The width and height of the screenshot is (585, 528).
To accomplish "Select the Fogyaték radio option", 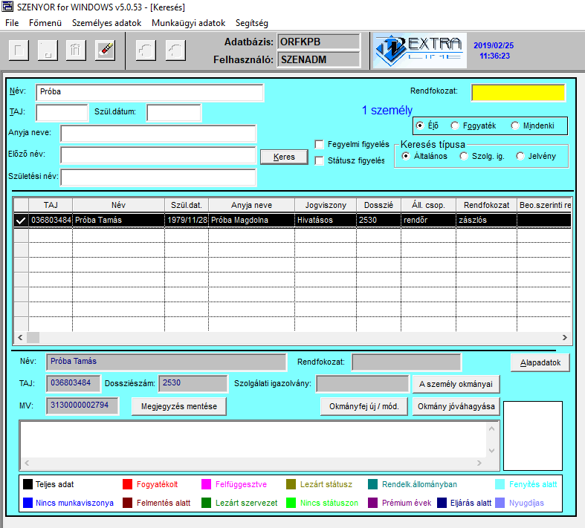I will [x=455, y=126].
